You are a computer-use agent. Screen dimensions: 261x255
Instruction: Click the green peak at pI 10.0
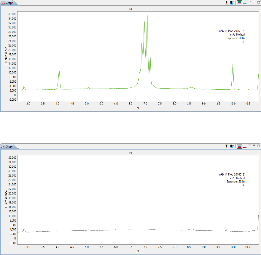coord(233,65)
